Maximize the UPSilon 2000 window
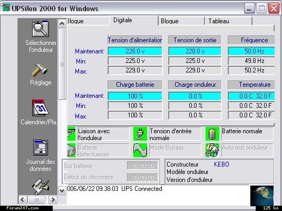The width and height of the screenshot is (282, 211). 261,8
